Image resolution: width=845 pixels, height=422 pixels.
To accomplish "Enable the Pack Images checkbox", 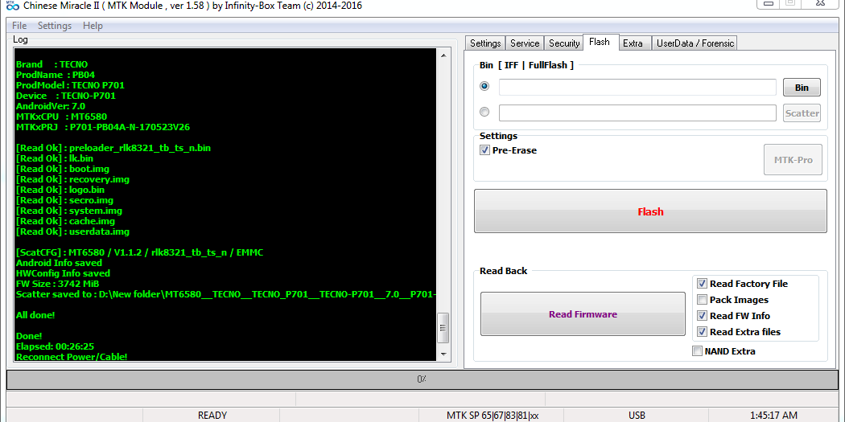I will (702, 300).
